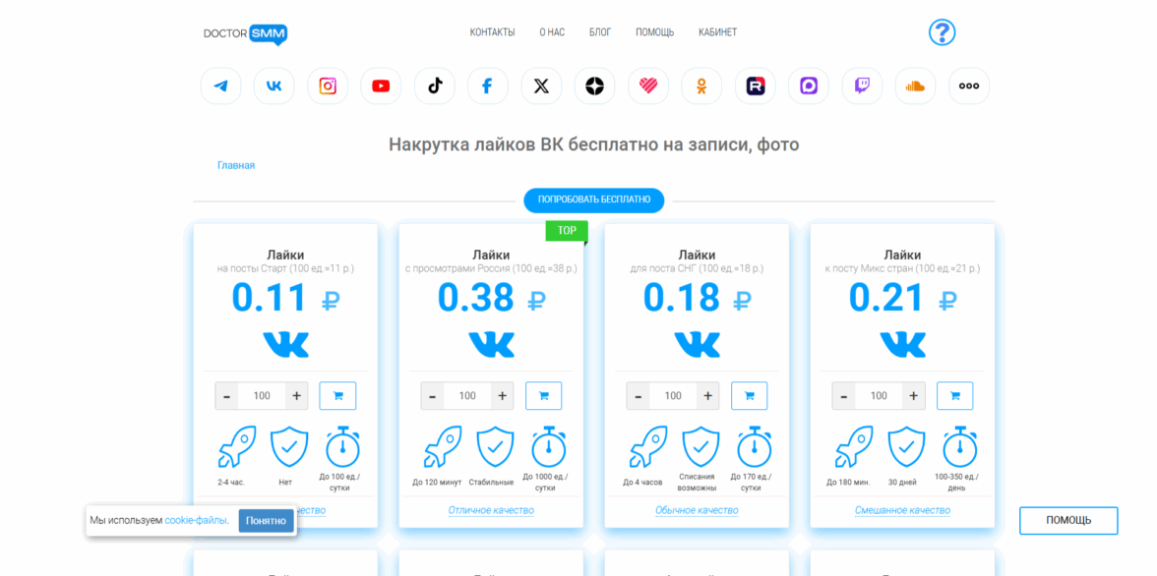The width and height of the screenshot is (1157, 576).
Task: Open the Кабинет menu item
Action: [717, 32]
